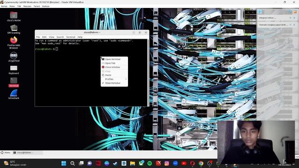The height and width of the screenshot is (168, 299).
Task: Open File Explorer from the taskbar
Action: pos(132,163)
